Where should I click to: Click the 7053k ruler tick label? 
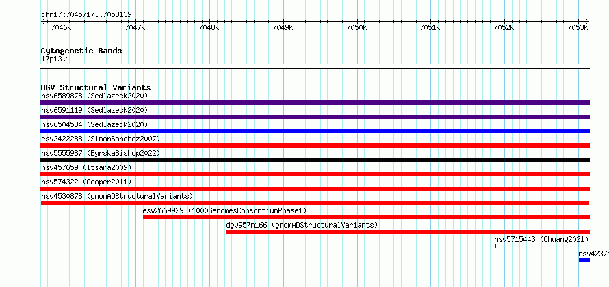tap(577, 28)
